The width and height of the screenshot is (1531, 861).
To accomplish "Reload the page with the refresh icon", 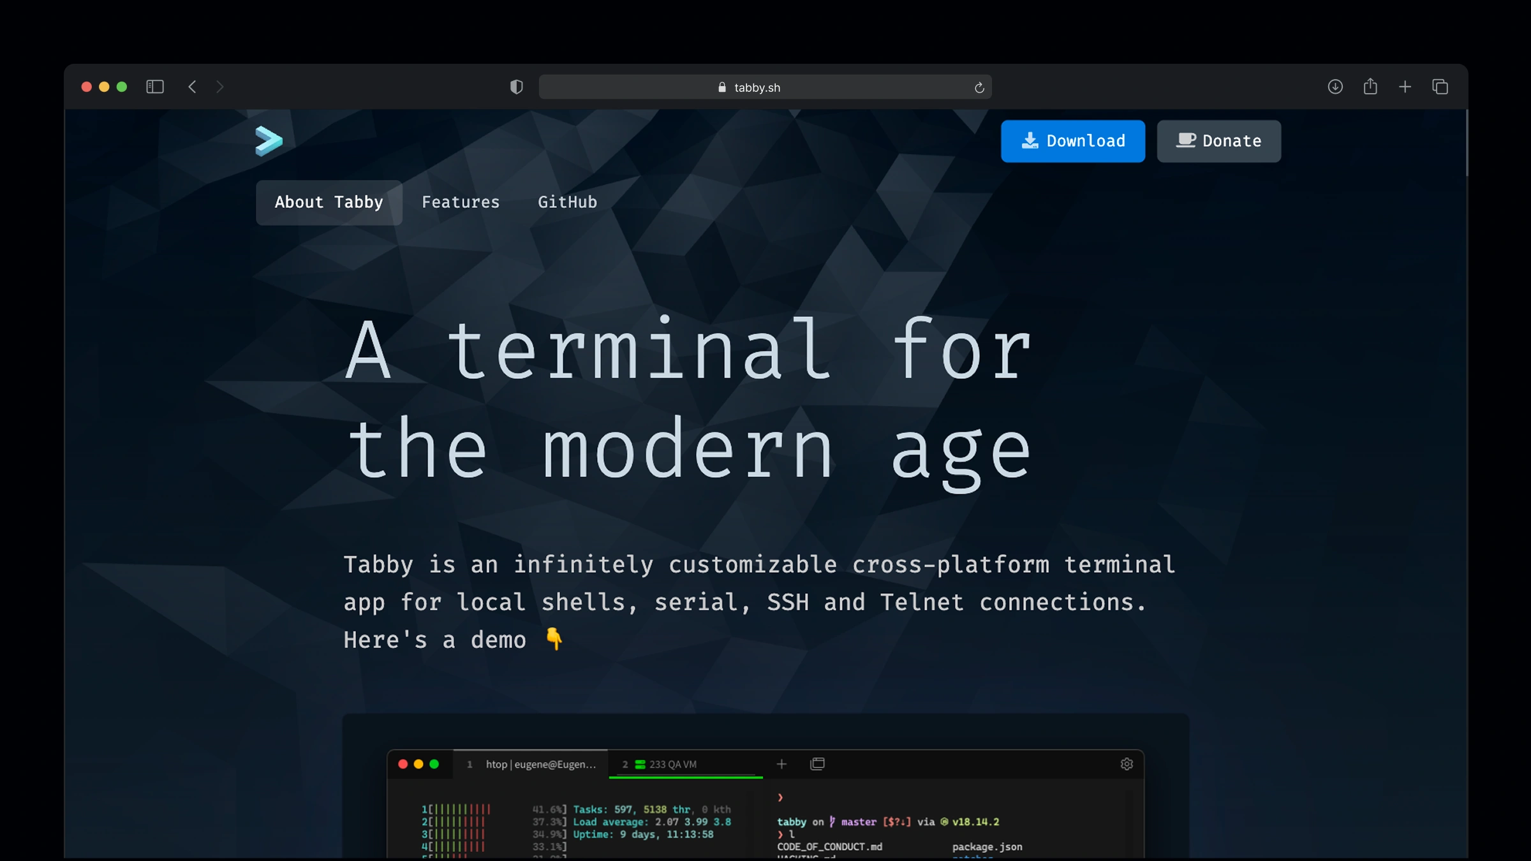I will pyautogui.click(x=979, y=87).
